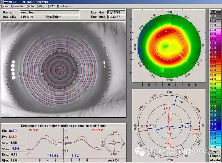The width and height of the screenshot is (222, 163).
Task: Click the 39.0 value in zone diagram
Action: 143,126
